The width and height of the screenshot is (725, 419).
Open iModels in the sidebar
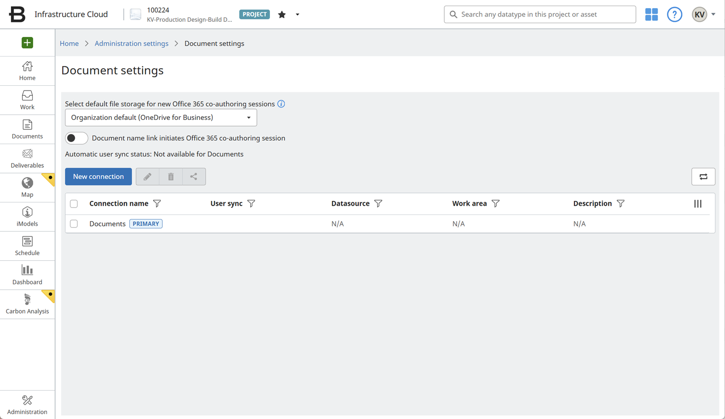[28, 217]
